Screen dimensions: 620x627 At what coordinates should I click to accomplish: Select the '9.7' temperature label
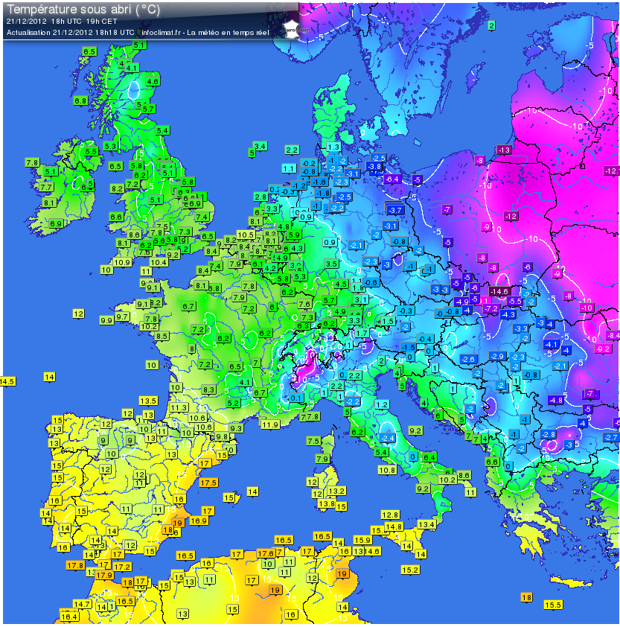pyautogui.click(x=122, y=316)
